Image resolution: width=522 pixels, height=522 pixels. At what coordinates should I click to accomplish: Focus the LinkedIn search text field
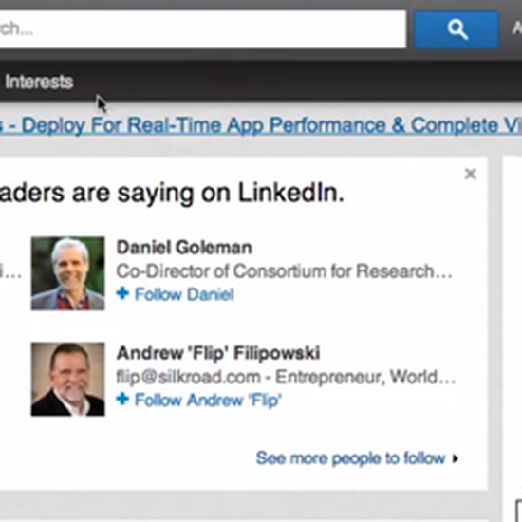(203, 29)
